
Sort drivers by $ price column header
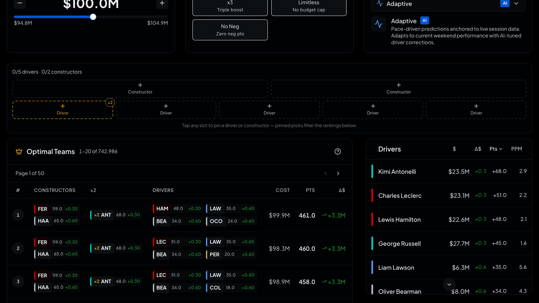click(x=454, y=149)
